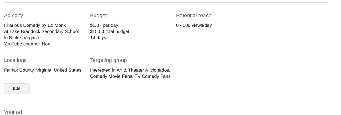Click the Fairfax County, Virginia location text
Viewport: 341px width, 115px height.
pos(43,70)
